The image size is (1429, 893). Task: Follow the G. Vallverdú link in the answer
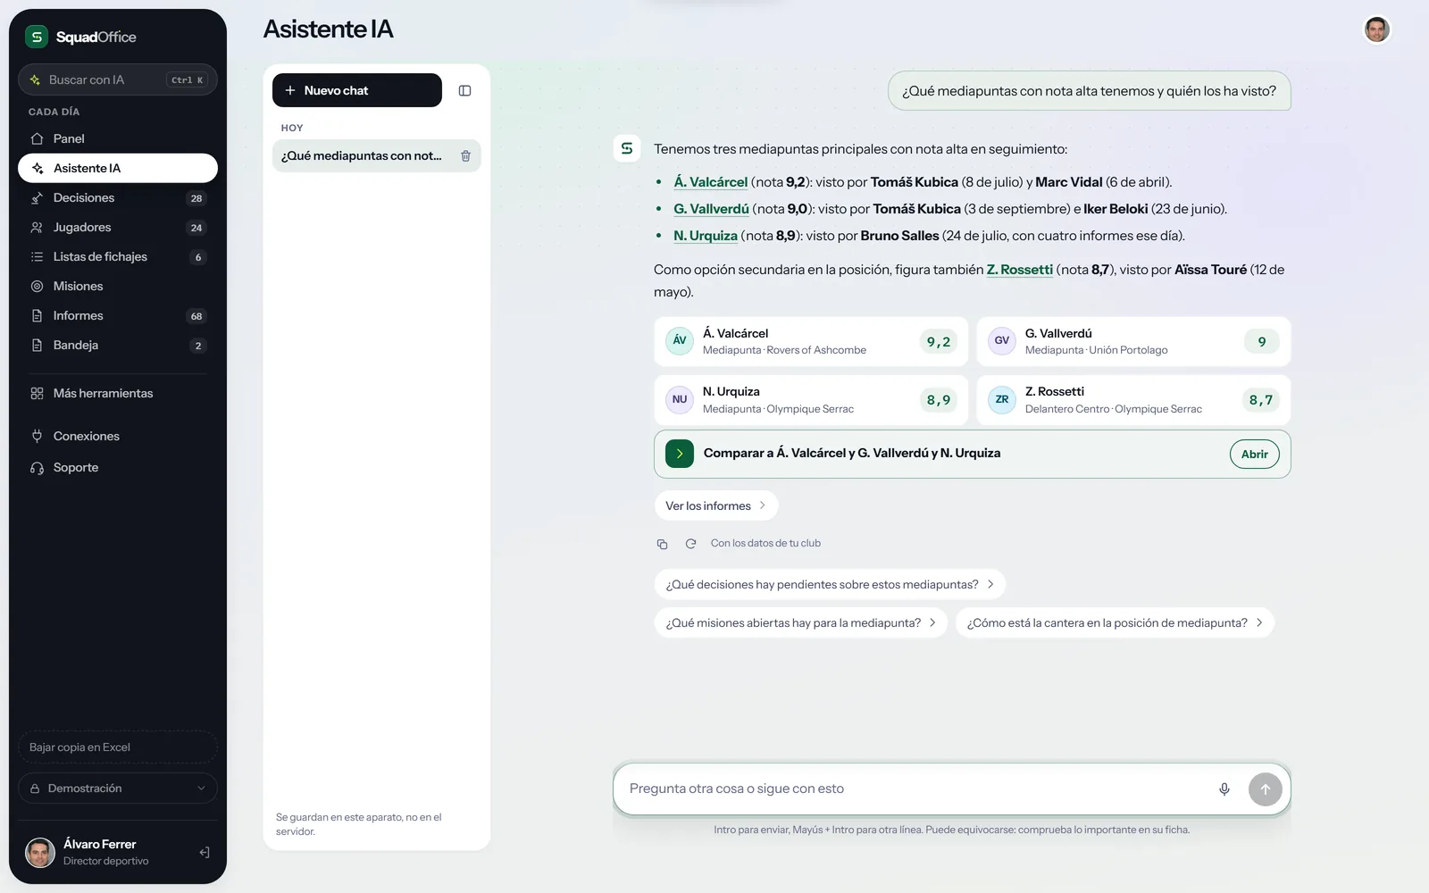tap(711, 209)
